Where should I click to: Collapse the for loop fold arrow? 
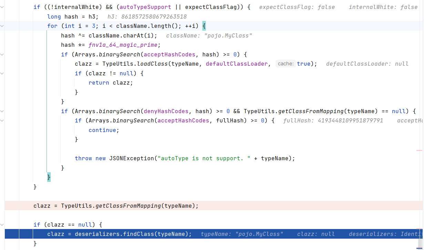coord(2,26)
